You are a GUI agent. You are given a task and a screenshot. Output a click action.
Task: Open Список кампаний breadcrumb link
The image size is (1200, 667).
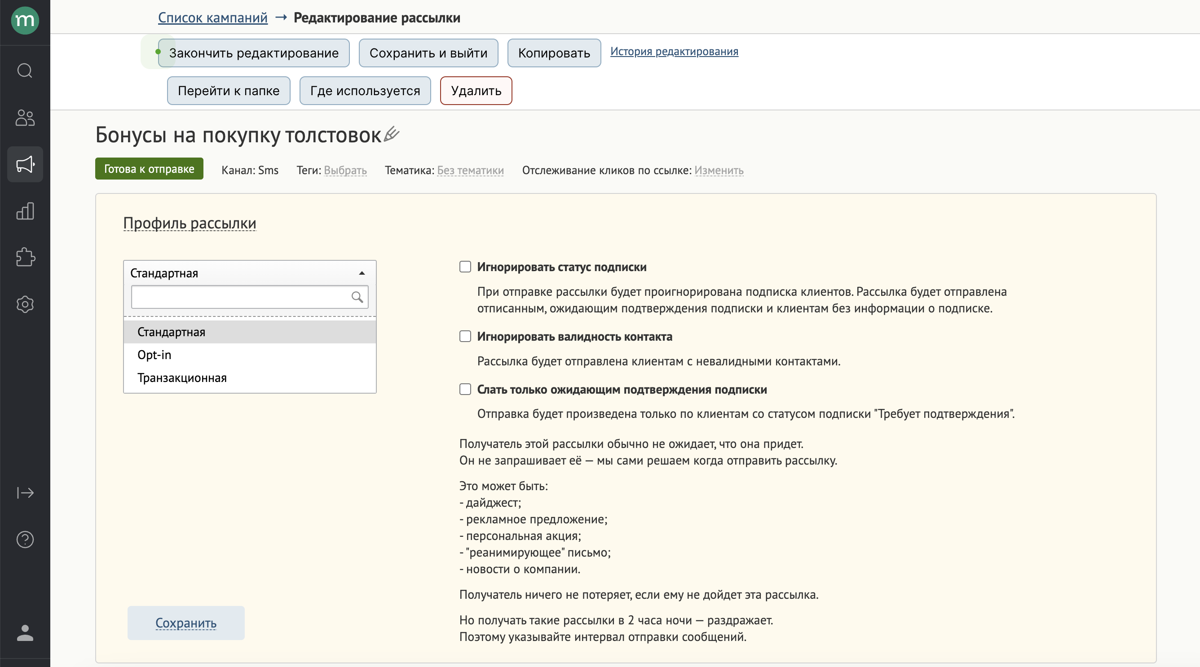pos(213,18)
